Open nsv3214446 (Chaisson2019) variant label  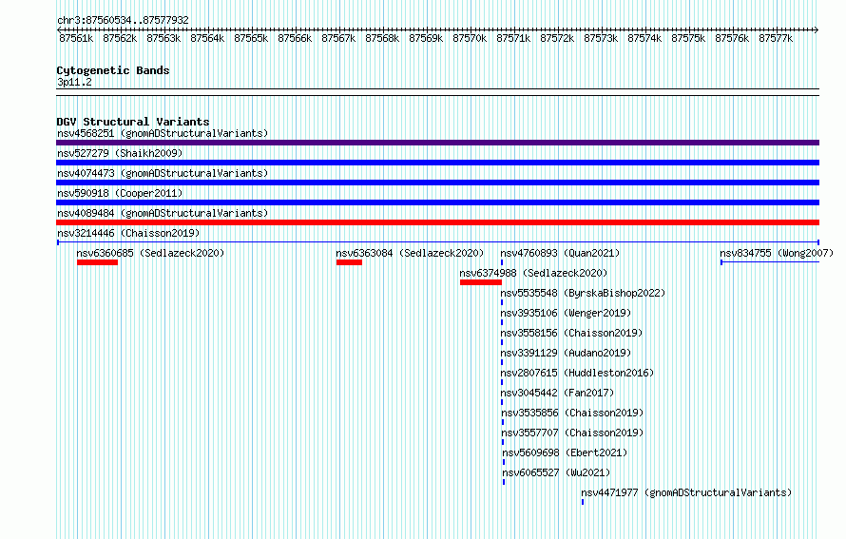click(128, 233)
